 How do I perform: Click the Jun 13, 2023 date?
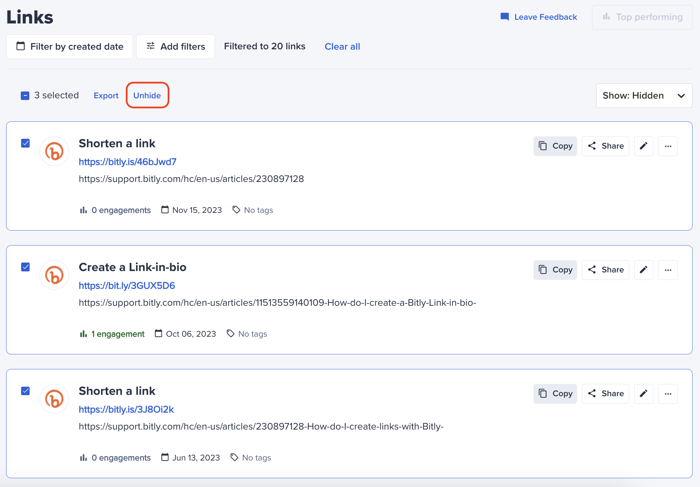point(191,458)
